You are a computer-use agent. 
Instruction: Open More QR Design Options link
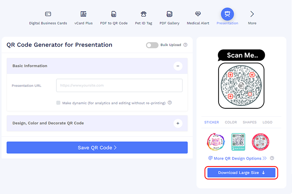[238, 158]
